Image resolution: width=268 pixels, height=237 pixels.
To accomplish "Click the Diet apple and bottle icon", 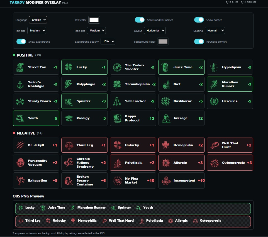I will click(x=166, y=85).
